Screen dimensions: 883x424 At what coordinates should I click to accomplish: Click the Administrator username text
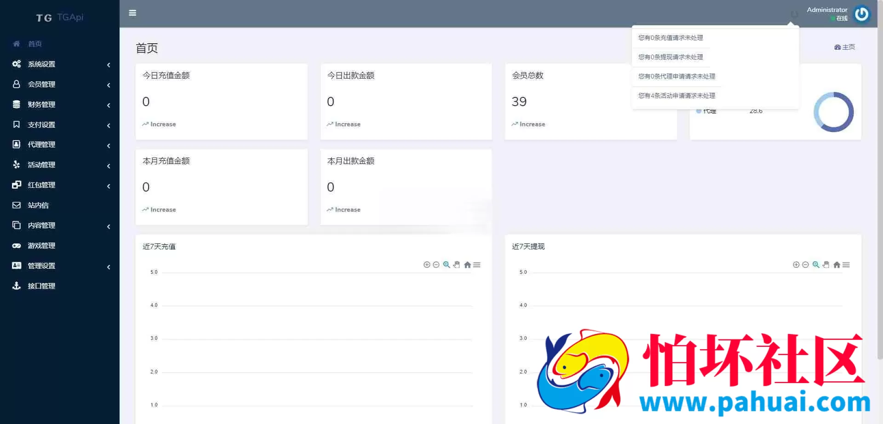[x=827, y=10]
